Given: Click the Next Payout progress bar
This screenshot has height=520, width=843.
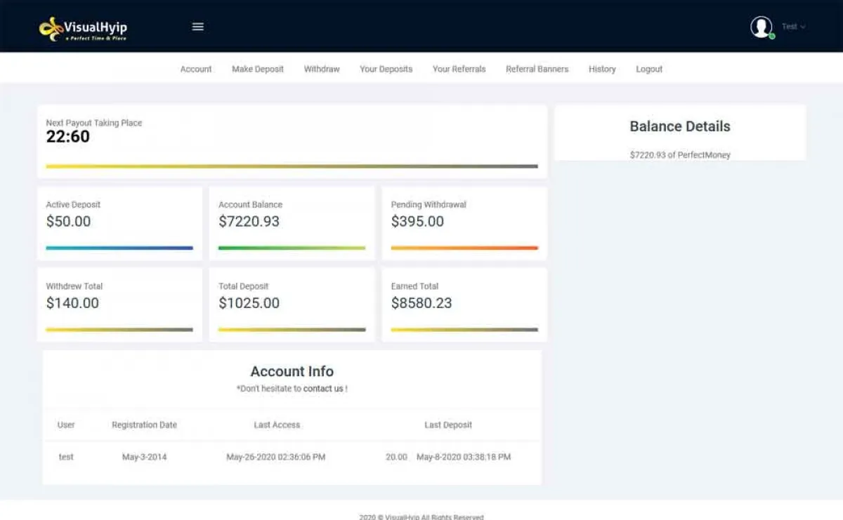Looking at the screenshot, I should tap(292, 166).
